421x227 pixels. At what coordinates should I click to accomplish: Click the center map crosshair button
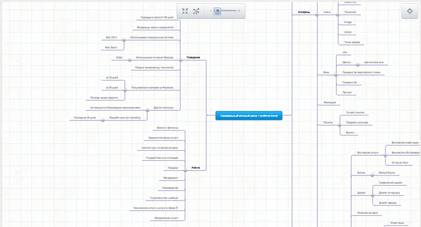(410, 11)
